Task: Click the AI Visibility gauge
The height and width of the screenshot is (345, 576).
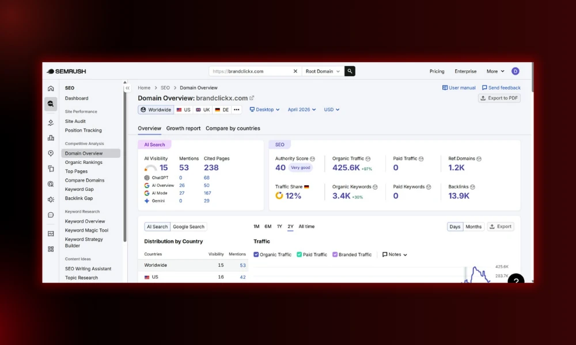Action: coord(150,168)
